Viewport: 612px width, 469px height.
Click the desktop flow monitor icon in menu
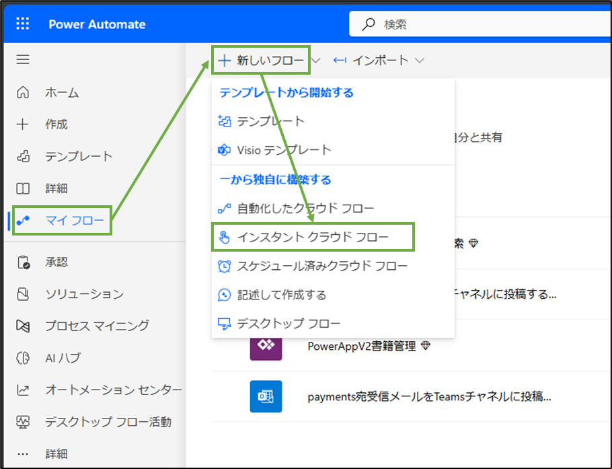(x=224, y=324)
